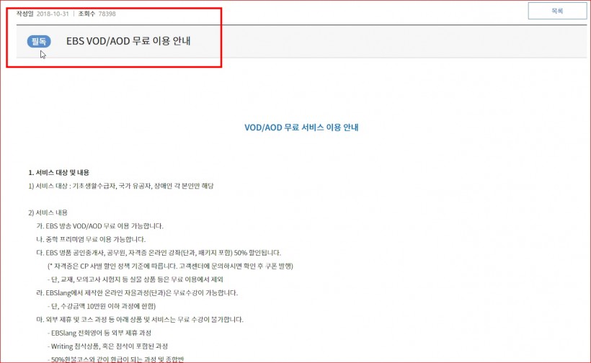Image resolution: width=591 pixels, height=363 pixels.
Task: Click the line Writing 첨삭상품
Action: pyautogui.click(x=107, y=346)
